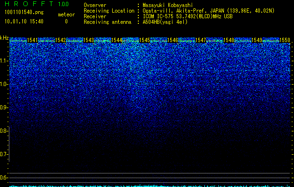Select the Ogata-vill. Akita-Pref. JAPAN location text

pos(208,11)
